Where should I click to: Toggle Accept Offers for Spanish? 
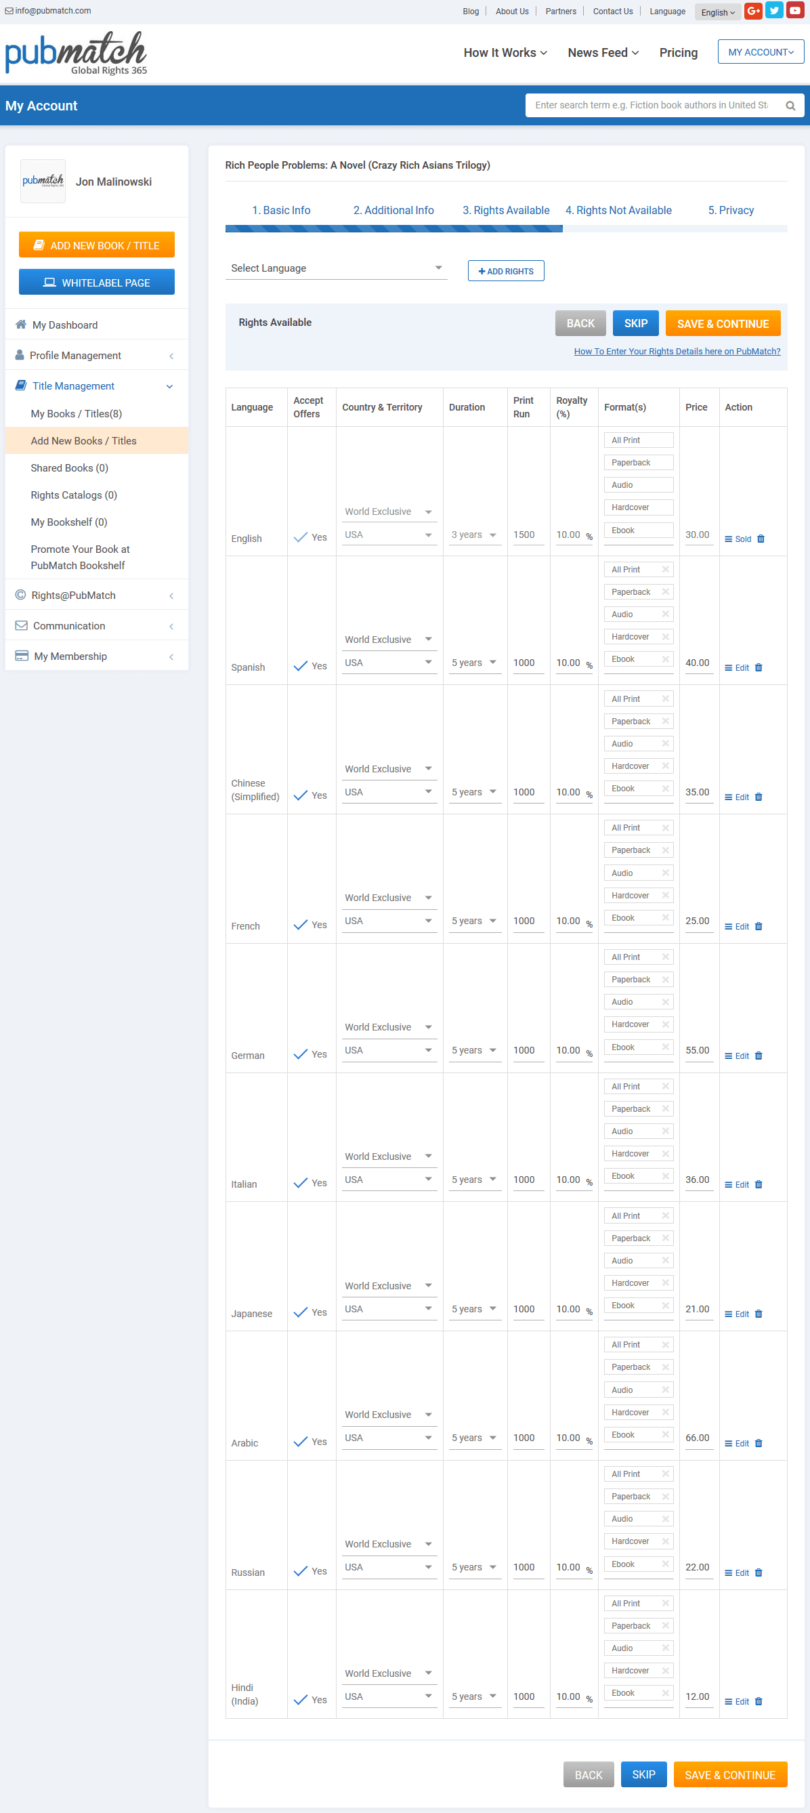[301, 666]
